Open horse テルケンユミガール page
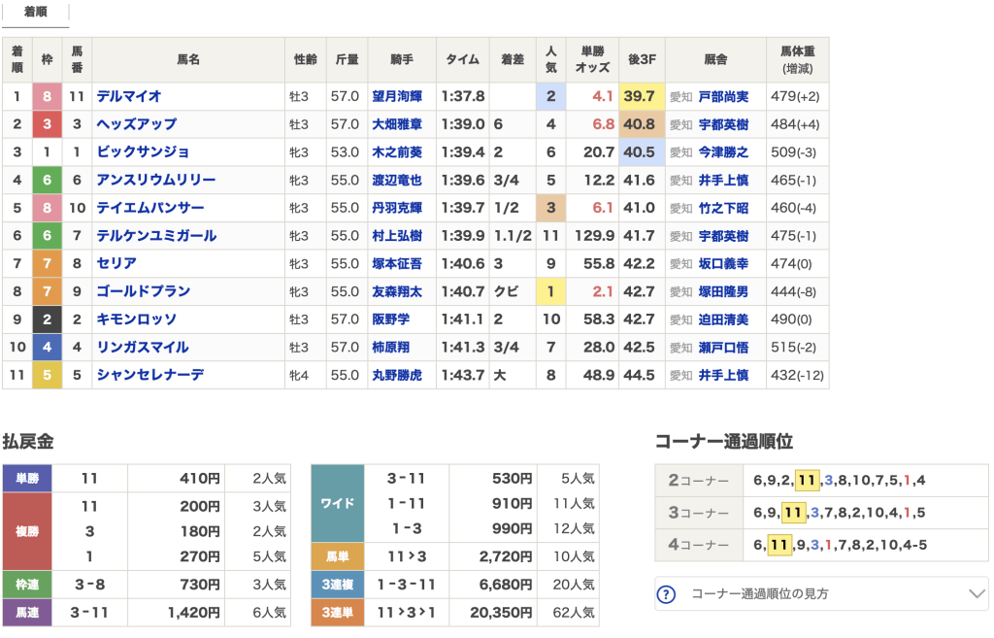Image resolution: width=994 pixels, height=638 pixels. (156, 236)
